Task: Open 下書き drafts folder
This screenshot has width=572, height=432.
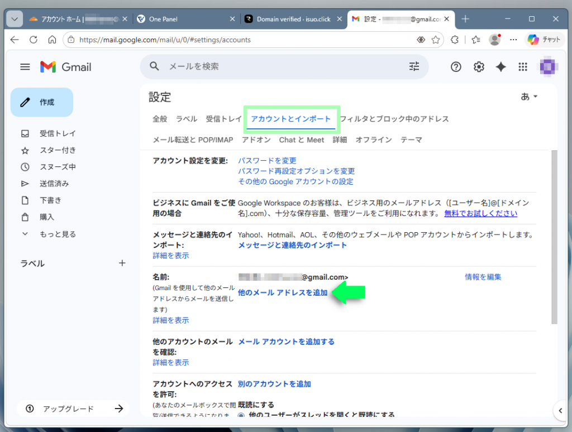Action: tap(50, 200)
